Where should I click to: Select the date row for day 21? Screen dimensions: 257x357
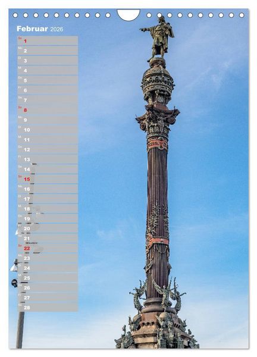pyautogui.click(x=48, y=238)
